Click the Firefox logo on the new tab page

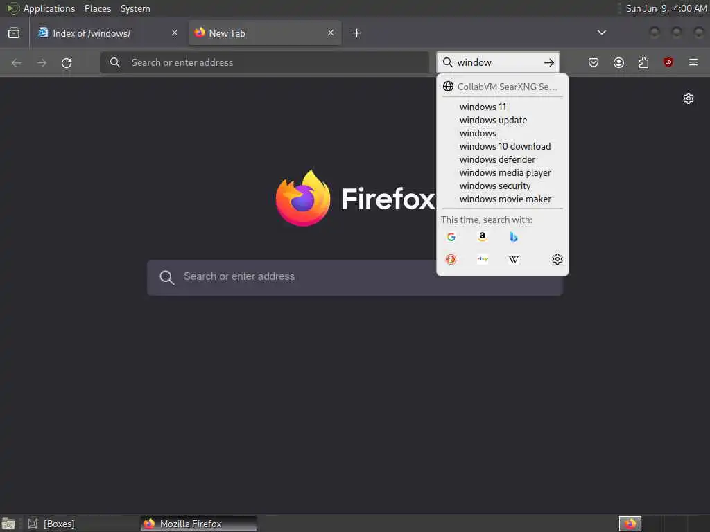303,198
